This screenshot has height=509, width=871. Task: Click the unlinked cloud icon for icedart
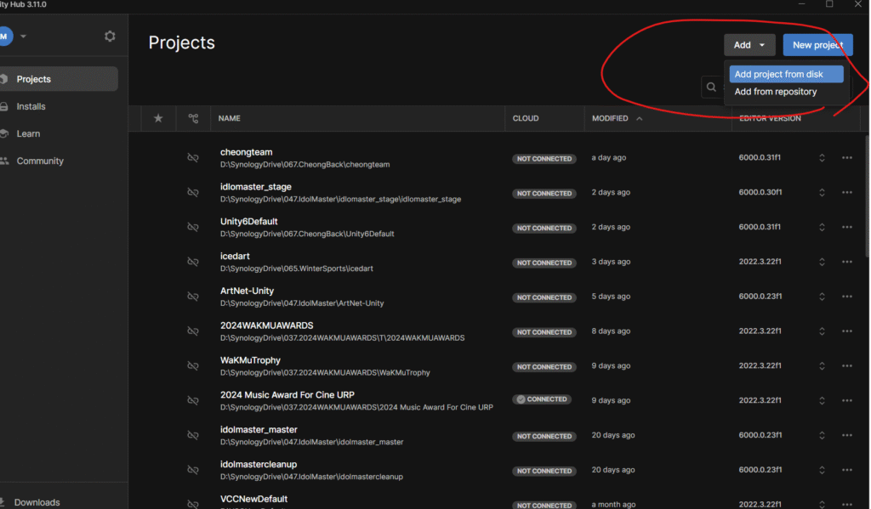click(x=193, y=262)
